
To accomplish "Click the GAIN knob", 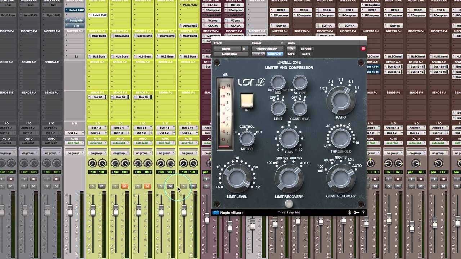I will 289,138.
